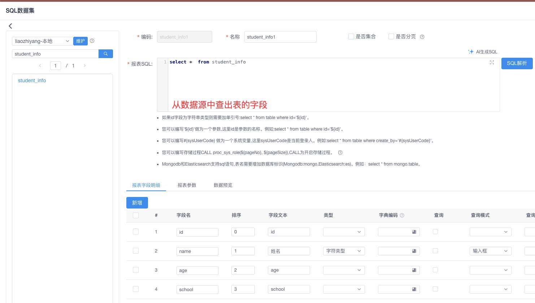Viewport: 535px width, 303px height.
Task: Open dictionary picker icon in school row
Action: click(x=414, y=289)
